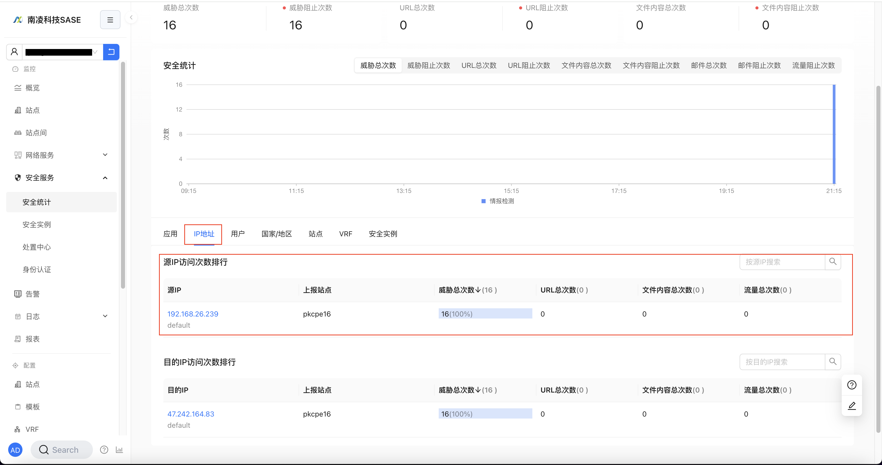Switch to the 应用 tab
This screenshot has width=882, height=465.
(170, 234)
